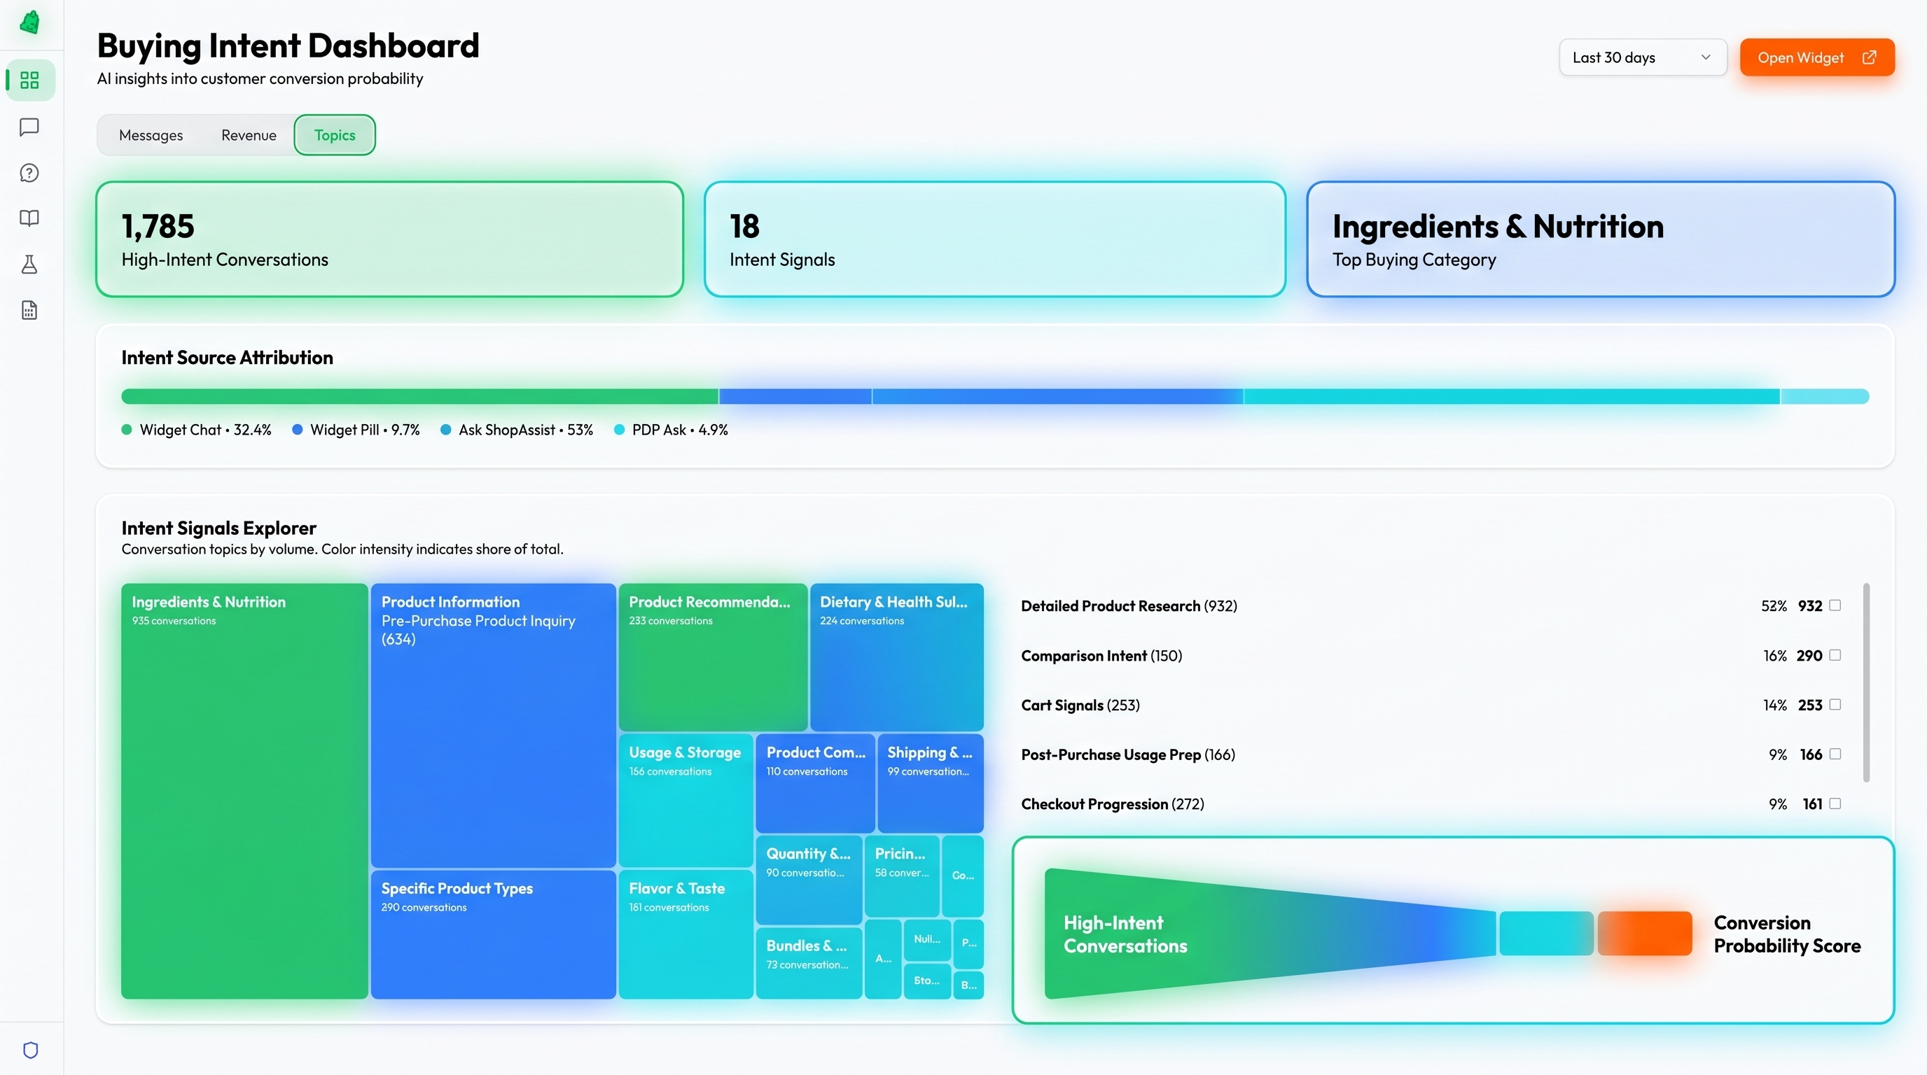Viewport: 1927px width, 1075px height.
Task: Select the Dietary & Health treemap tile
Action: click(896, 657)
